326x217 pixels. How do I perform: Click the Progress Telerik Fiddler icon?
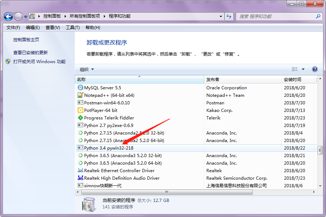click(80, 118)
